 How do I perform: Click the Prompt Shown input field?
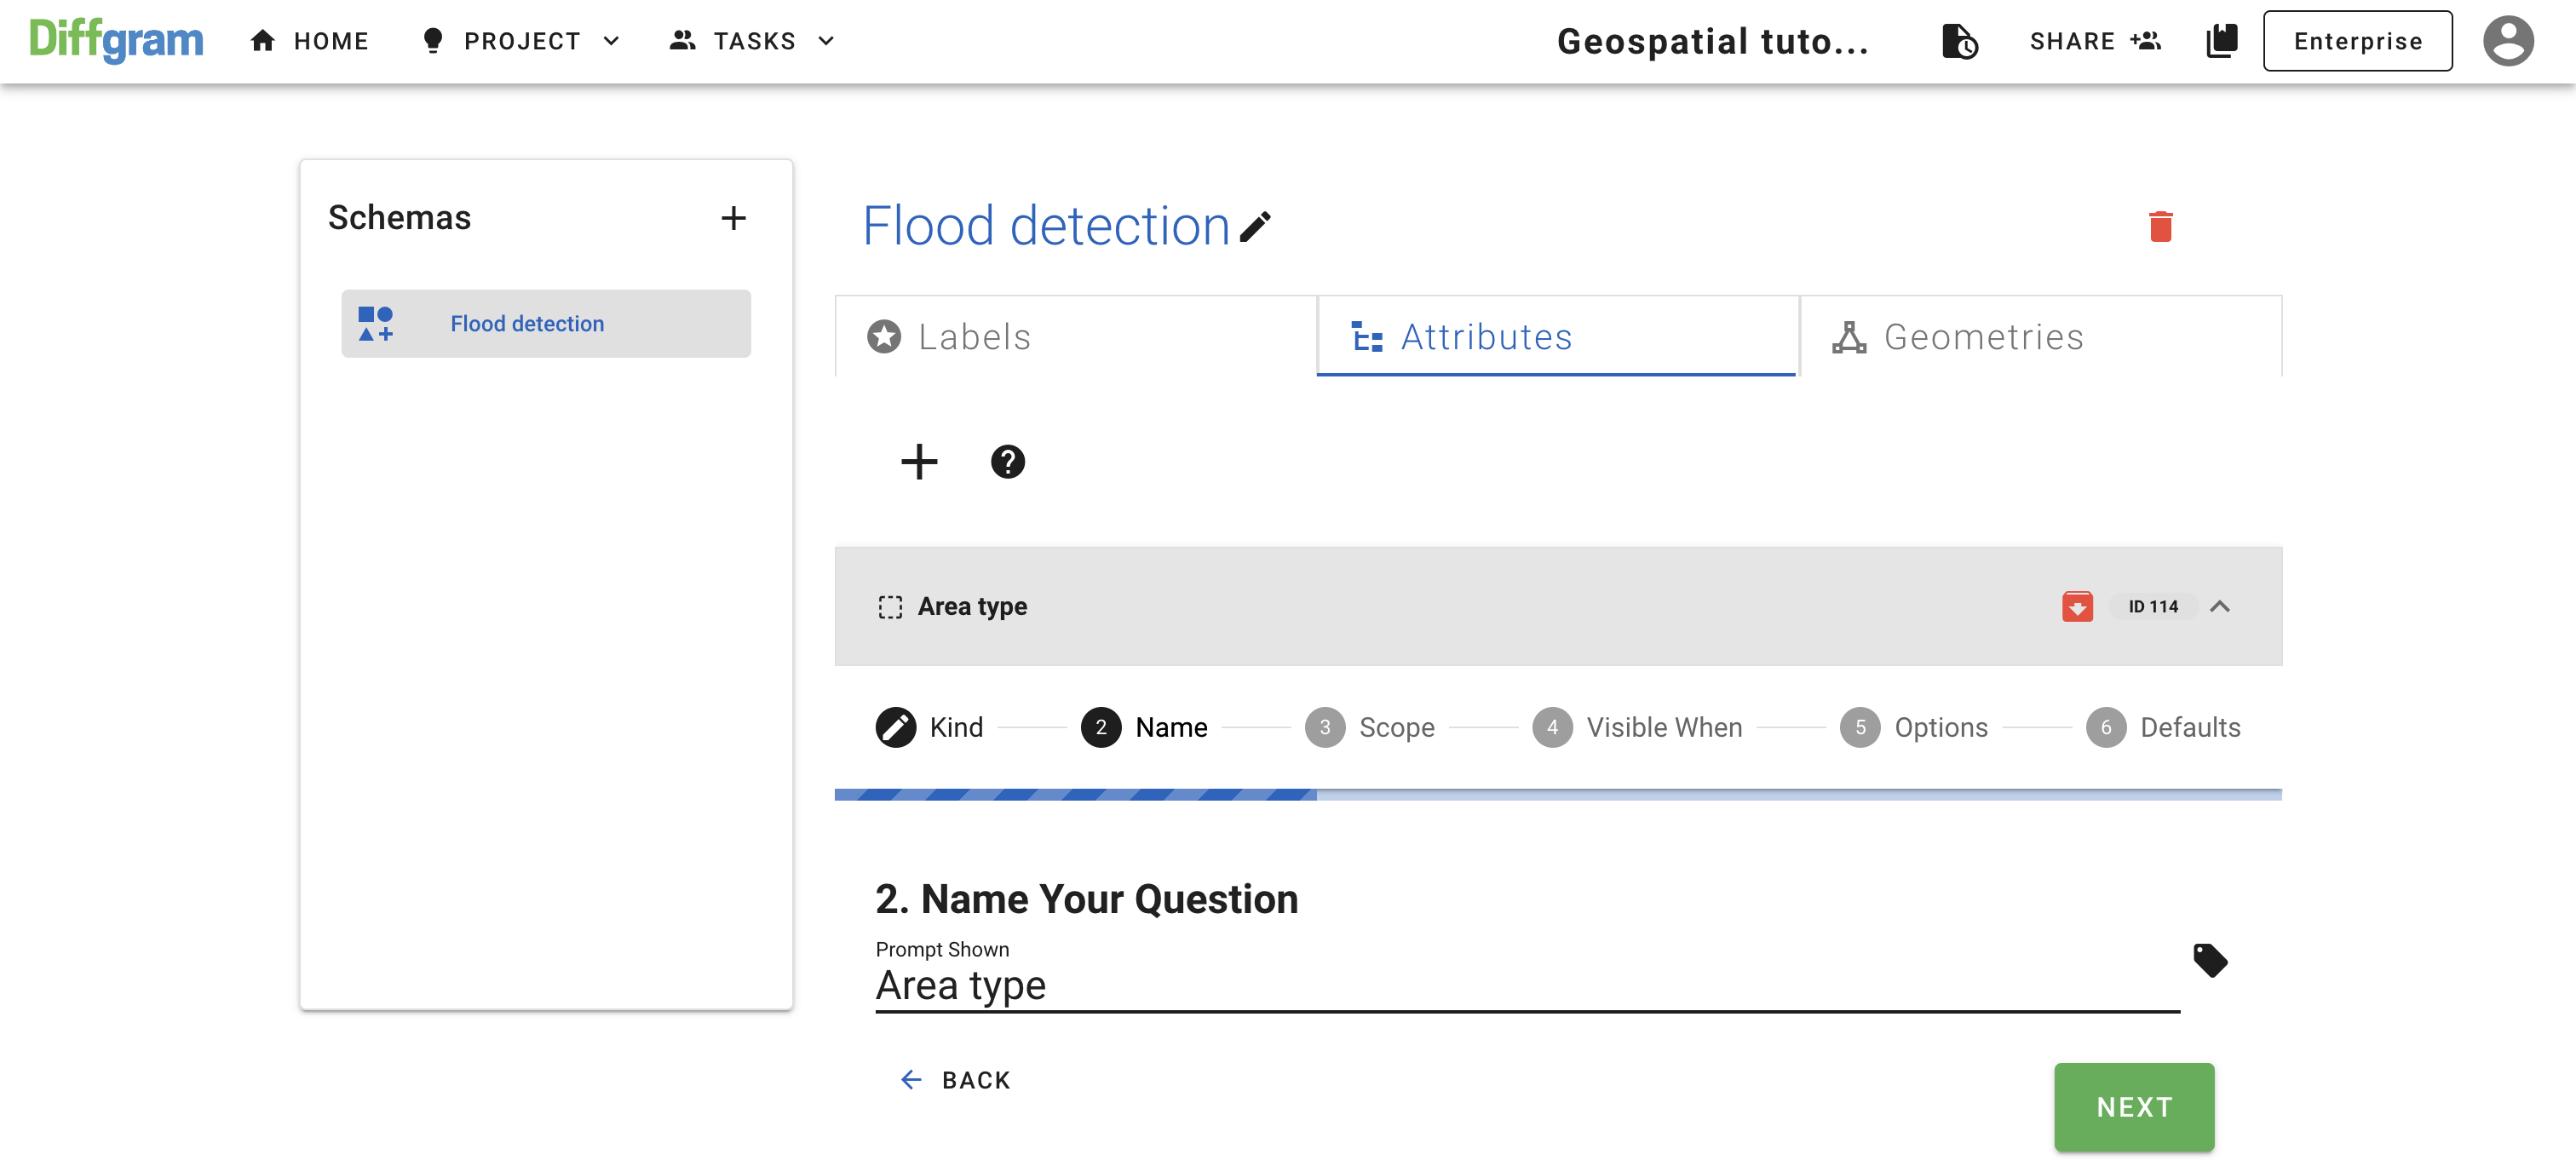1527,985
